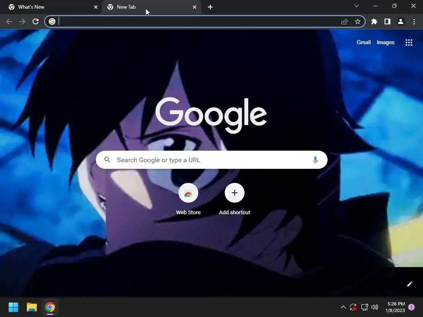Viewport: 423px width, 317px height.
Task: Click the back navigation arrow
Action: click(x=9, y=21)
